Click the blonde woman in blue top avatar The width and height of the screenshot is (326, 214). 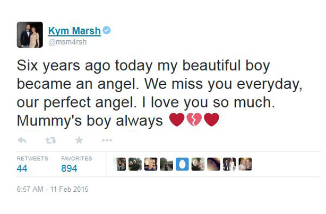pyautogui.click(x=151, y=164)
